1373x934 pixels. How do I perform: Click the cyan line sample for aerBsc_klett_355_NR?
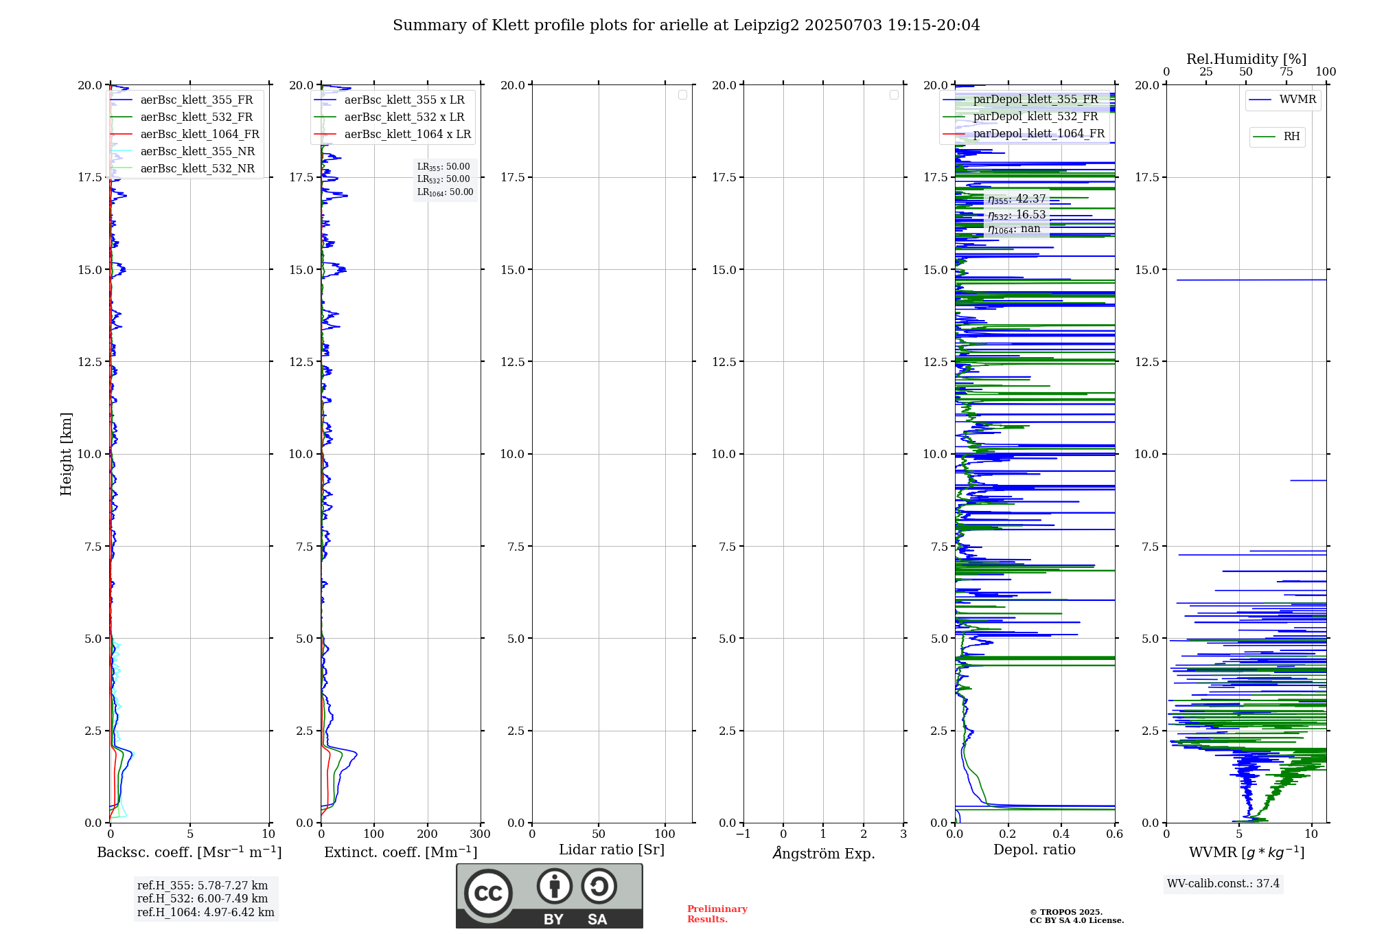click(x=121, y=151)
